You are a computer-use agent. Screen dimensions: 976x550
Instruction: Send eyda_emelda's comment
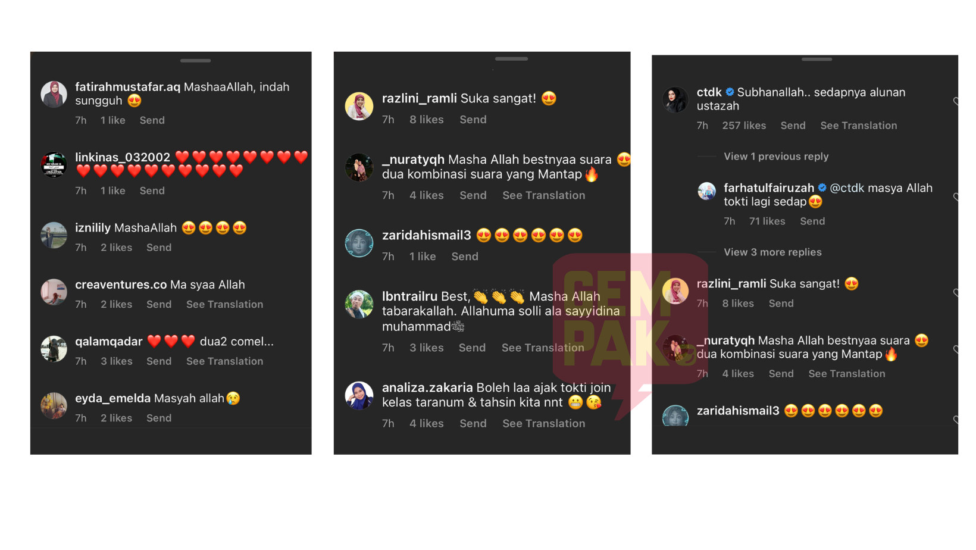159,418
